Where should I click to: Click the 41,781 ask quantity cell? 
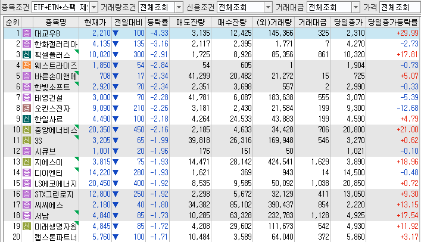[199, 97]
